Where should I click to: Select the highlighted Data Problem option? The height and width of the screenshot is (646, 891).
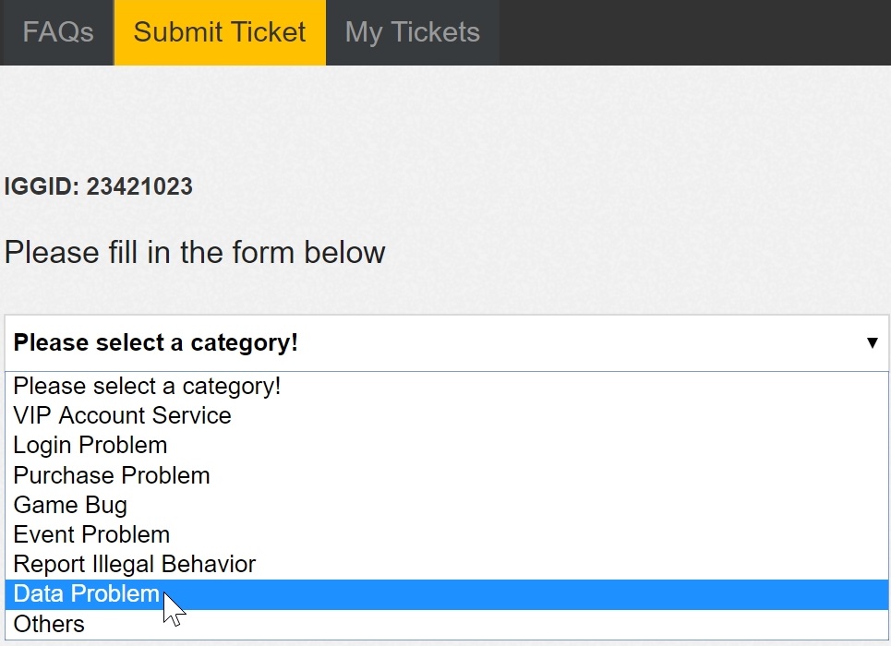coord(447,594)
